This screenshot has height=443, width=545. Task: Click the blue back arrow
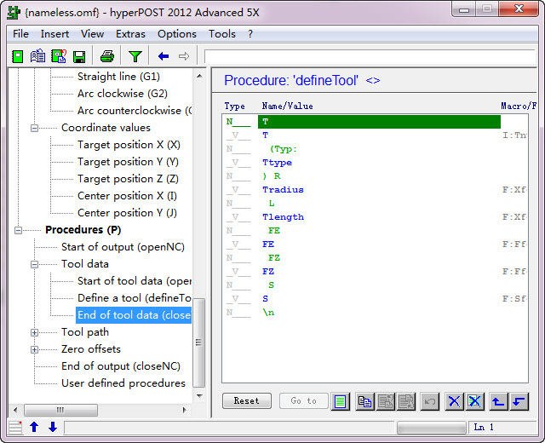pos(163,56)
